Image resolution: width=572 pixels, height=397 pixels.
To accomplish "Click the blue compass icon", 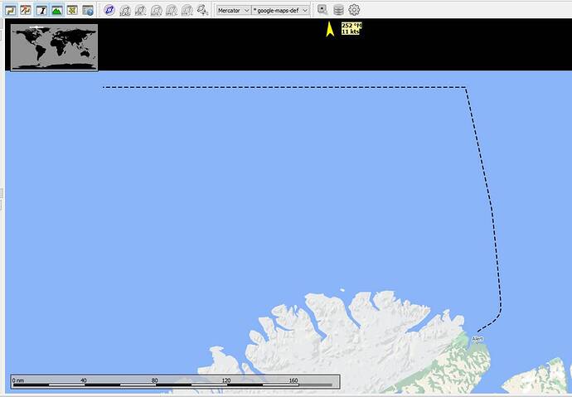I will (109, 10).
